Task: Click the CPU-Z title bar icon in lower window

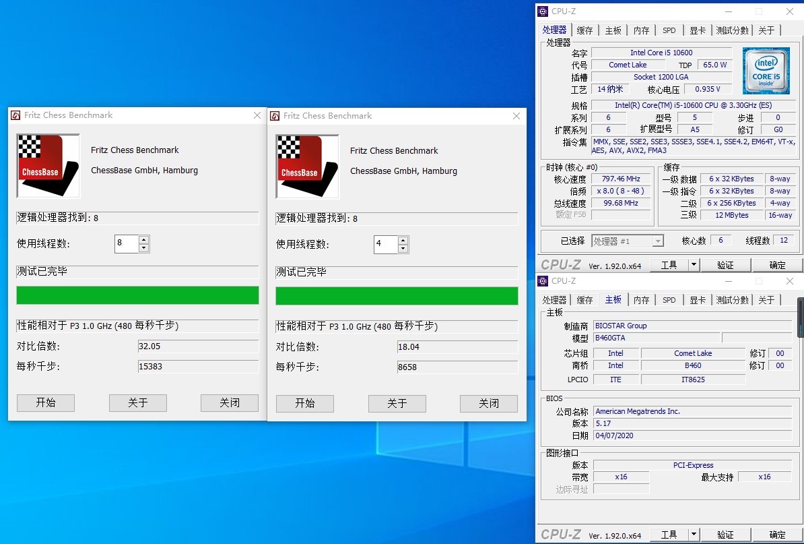Action: click(x=543, y=280)
